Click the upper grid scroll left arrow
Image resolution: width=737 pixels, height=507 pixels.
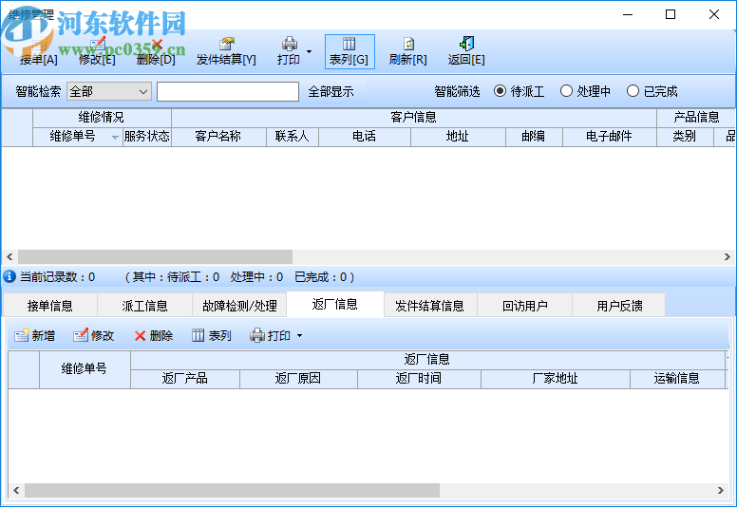pyautogui.click(x=9, y=256)
